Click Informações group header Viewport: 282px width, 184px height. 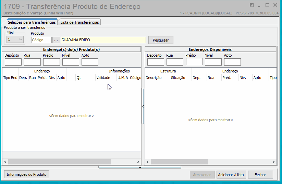click(x=119, y=71)
